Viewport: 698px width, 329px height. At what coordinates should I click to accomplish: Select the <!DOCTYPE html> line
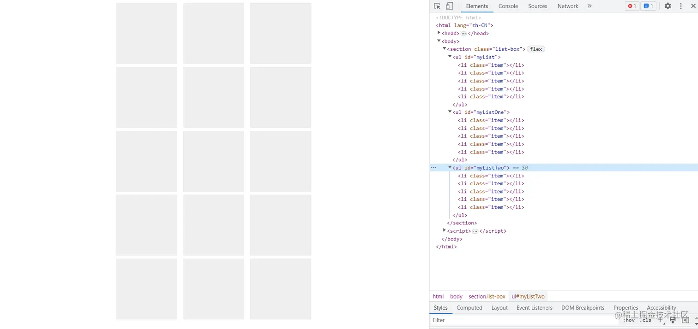point(458,18)
